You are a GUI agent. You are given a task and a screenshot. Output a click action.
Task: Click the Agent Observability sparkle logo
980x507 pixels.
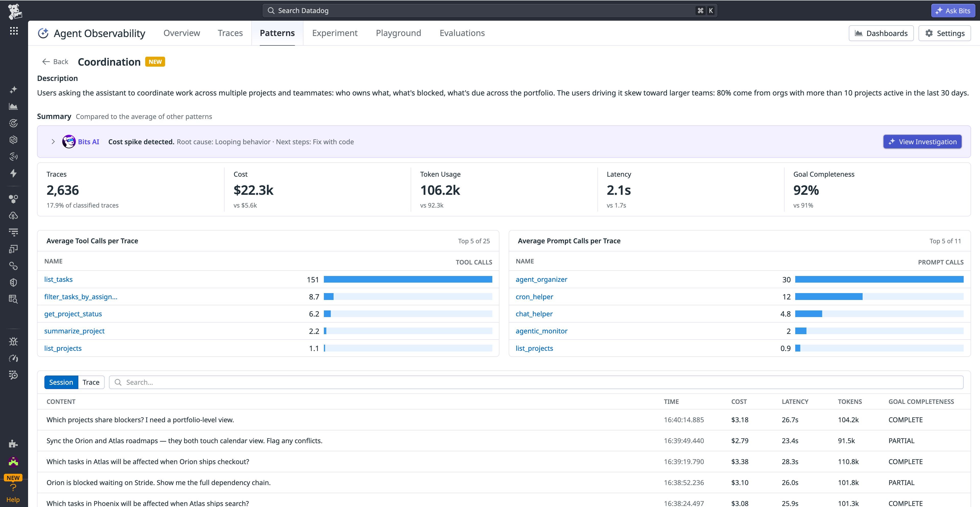point(43,33)
